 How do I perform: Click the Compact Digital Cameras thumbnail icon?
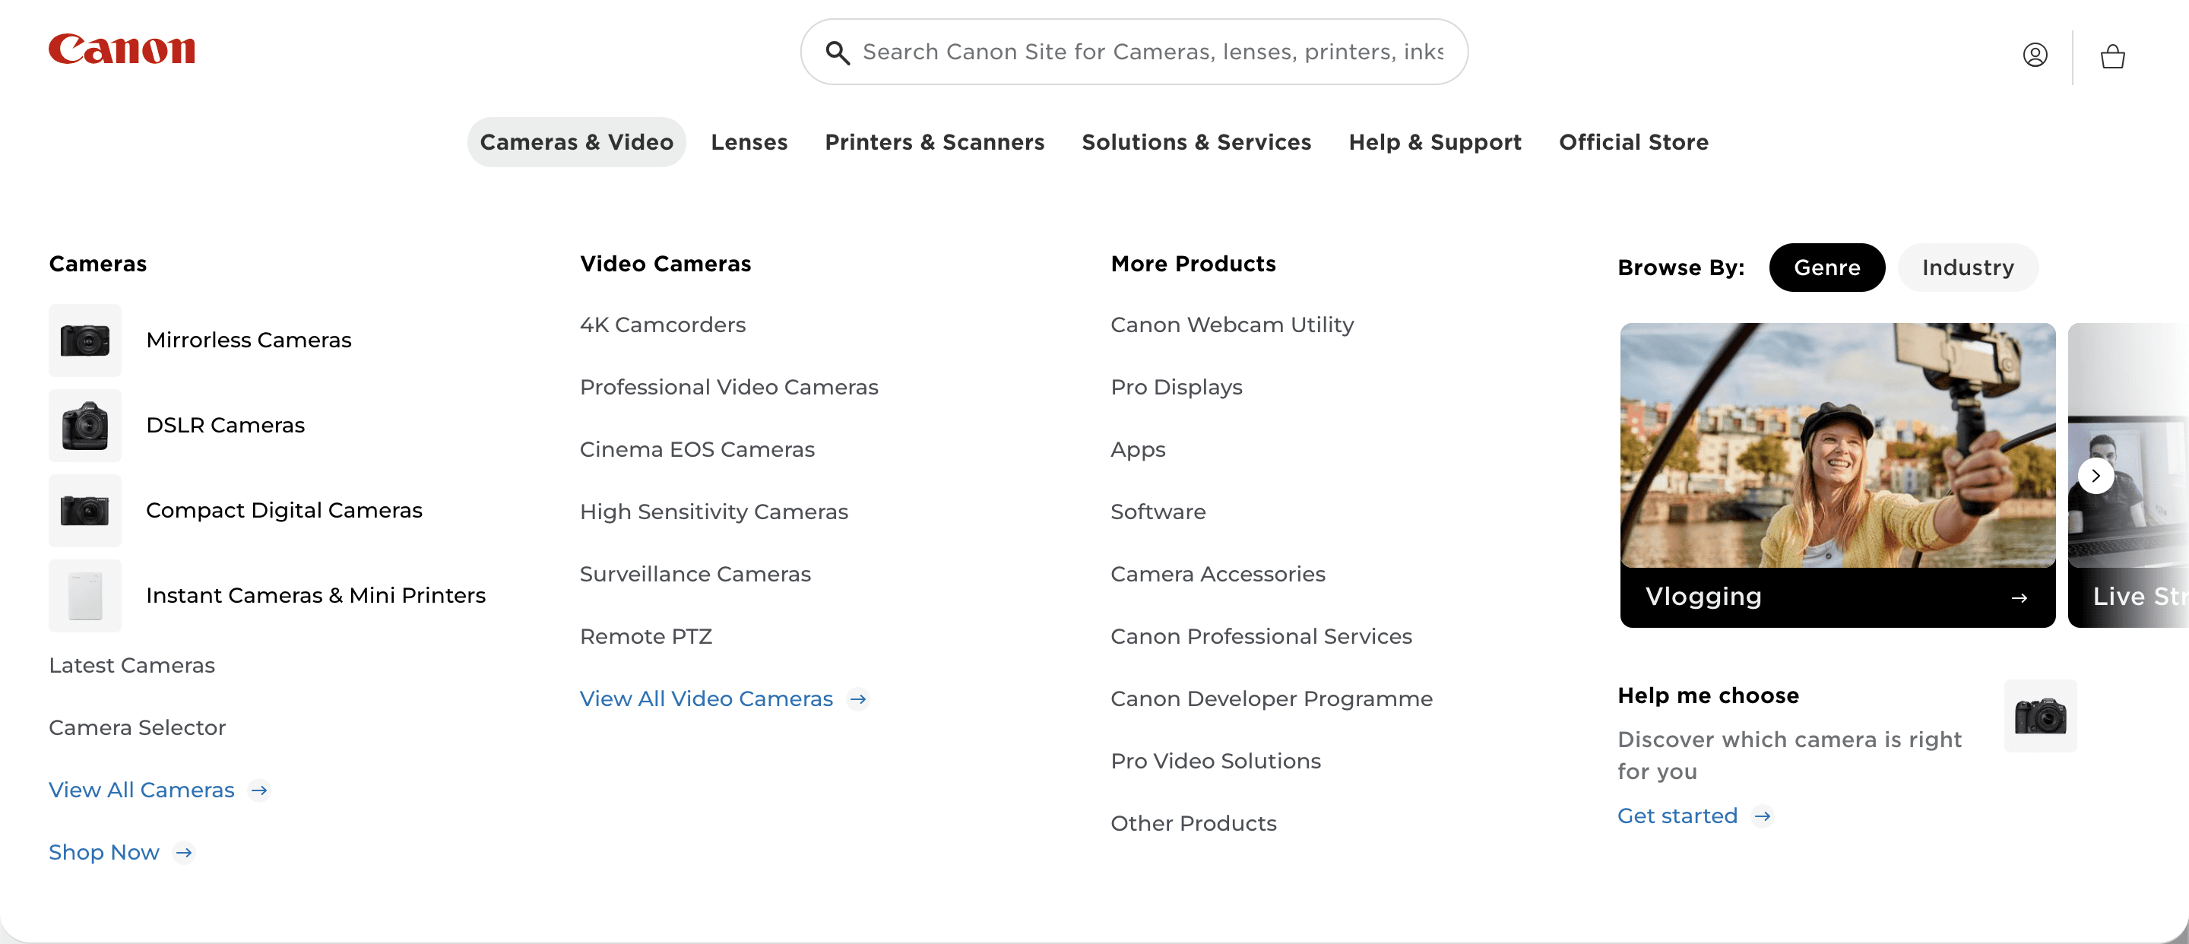coord(85,511)
